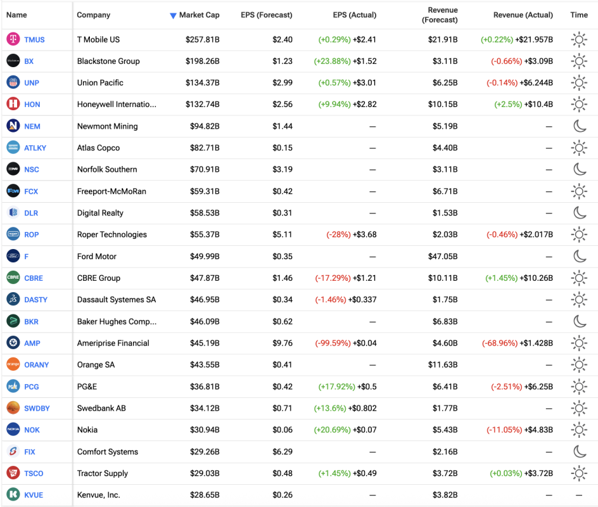
Task: Open the KVUE ticker link
Action: pos(34,495)
